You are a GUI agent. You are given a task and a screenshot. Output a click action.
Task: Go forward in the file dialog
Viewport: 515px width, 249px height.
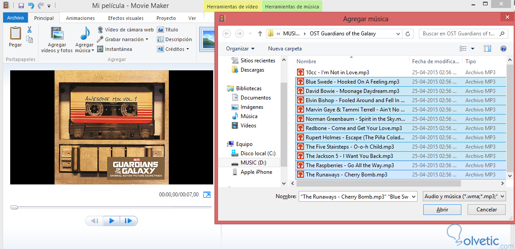[x=239, y=34]
